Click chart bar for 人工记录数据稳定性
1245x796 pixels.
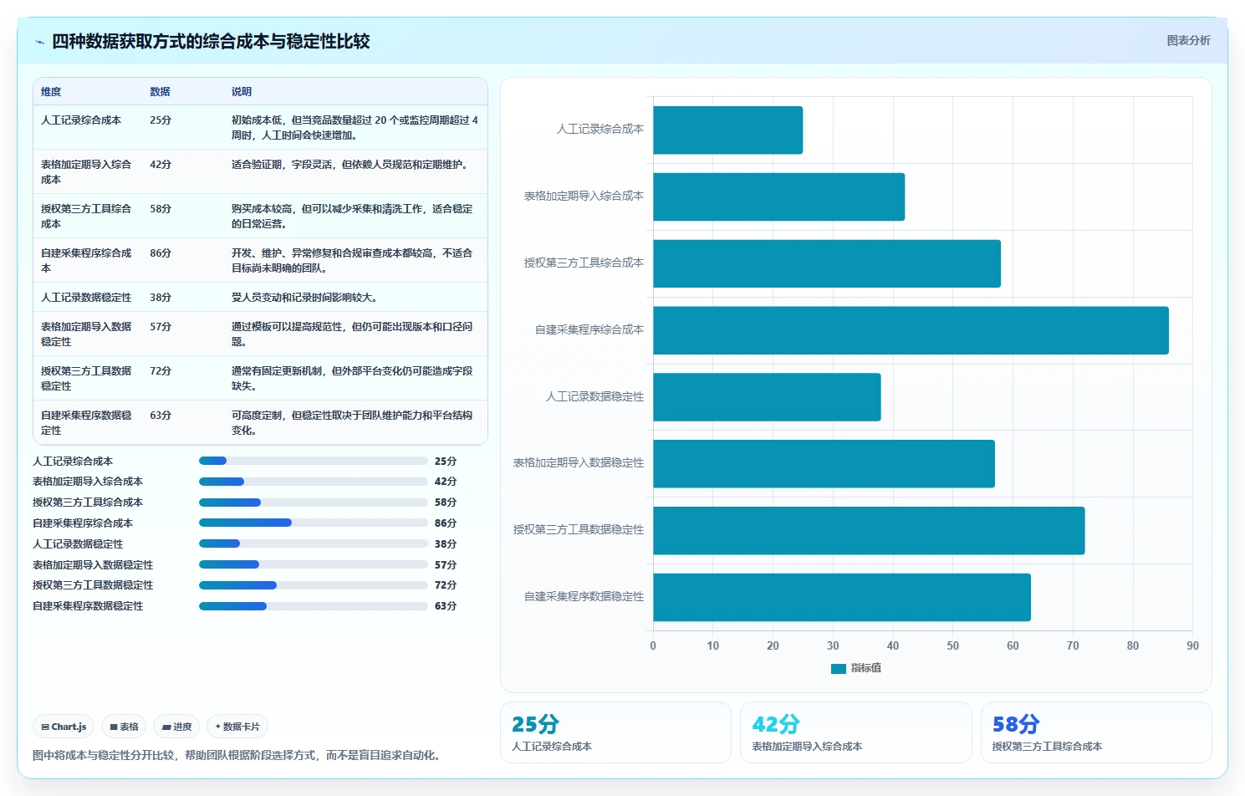coord(768,397)
